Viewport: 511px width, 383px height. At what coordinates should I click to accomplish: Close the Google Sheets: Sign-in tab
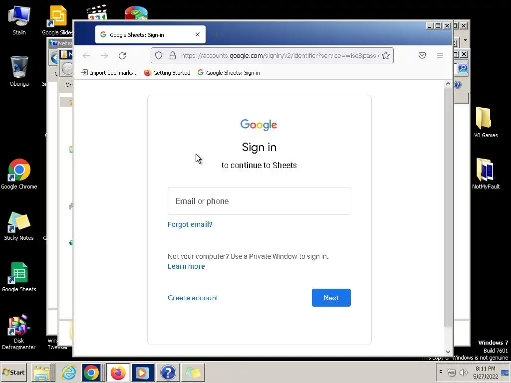point(198,34)
